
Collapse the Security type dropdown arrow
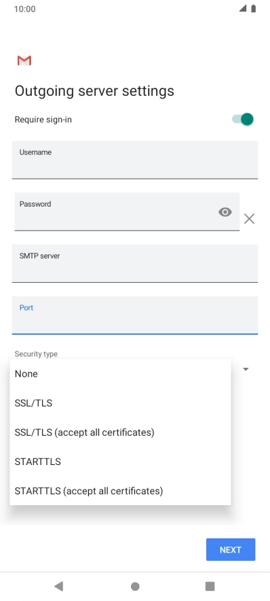coord(246,369)
